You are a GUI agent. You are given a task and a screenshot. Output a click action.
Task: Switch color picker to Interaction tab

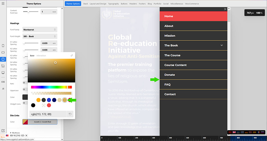(x=41, y=56)
